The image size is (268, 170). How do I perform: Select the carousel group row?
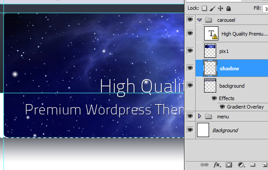point(232,20)
